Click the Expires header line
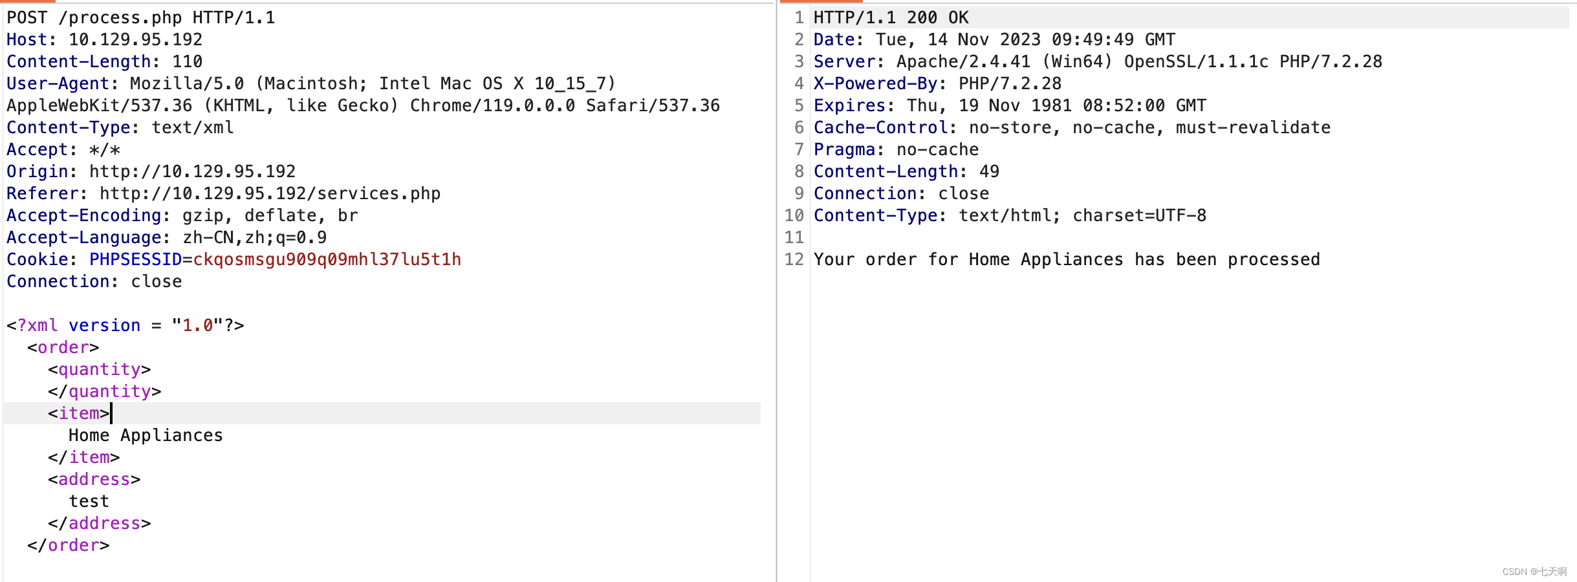This screenshot has width=1577, height=582. (x=1010, y=105)
